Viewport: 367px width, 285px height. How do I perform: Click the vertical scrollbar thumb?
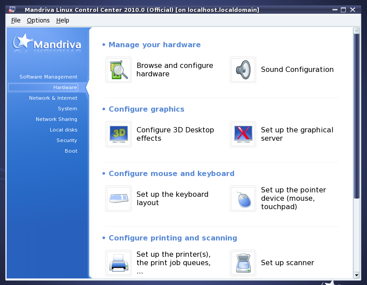pos(356,116)
